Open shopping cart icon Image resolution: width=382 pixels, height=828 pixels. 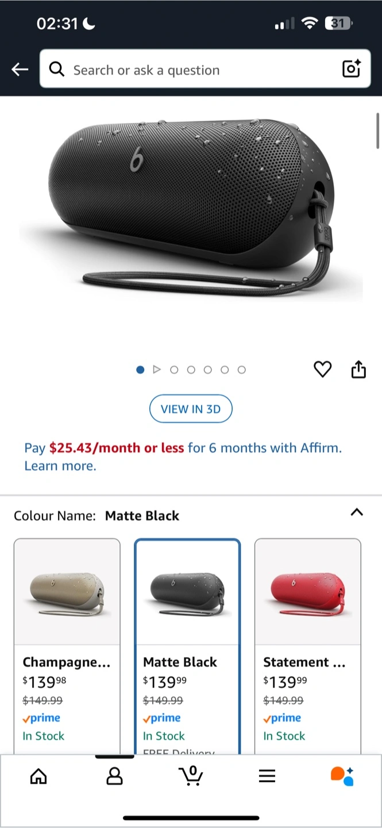(x=191, y=776)
